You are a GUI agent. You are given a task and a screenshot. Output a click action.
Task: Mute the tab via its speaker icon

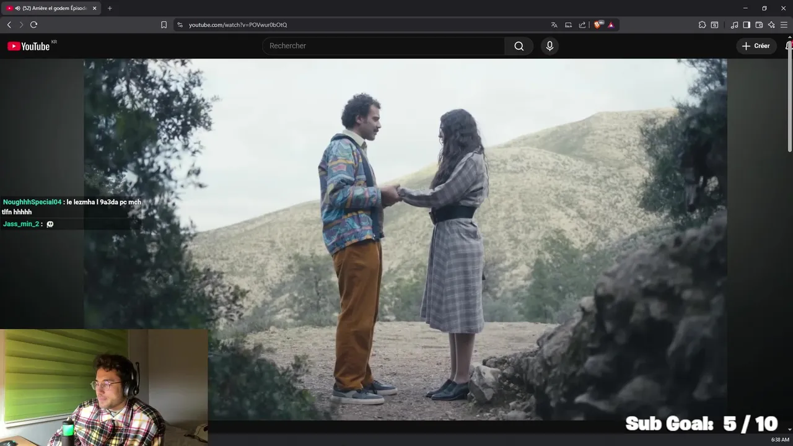pos(17,8)
